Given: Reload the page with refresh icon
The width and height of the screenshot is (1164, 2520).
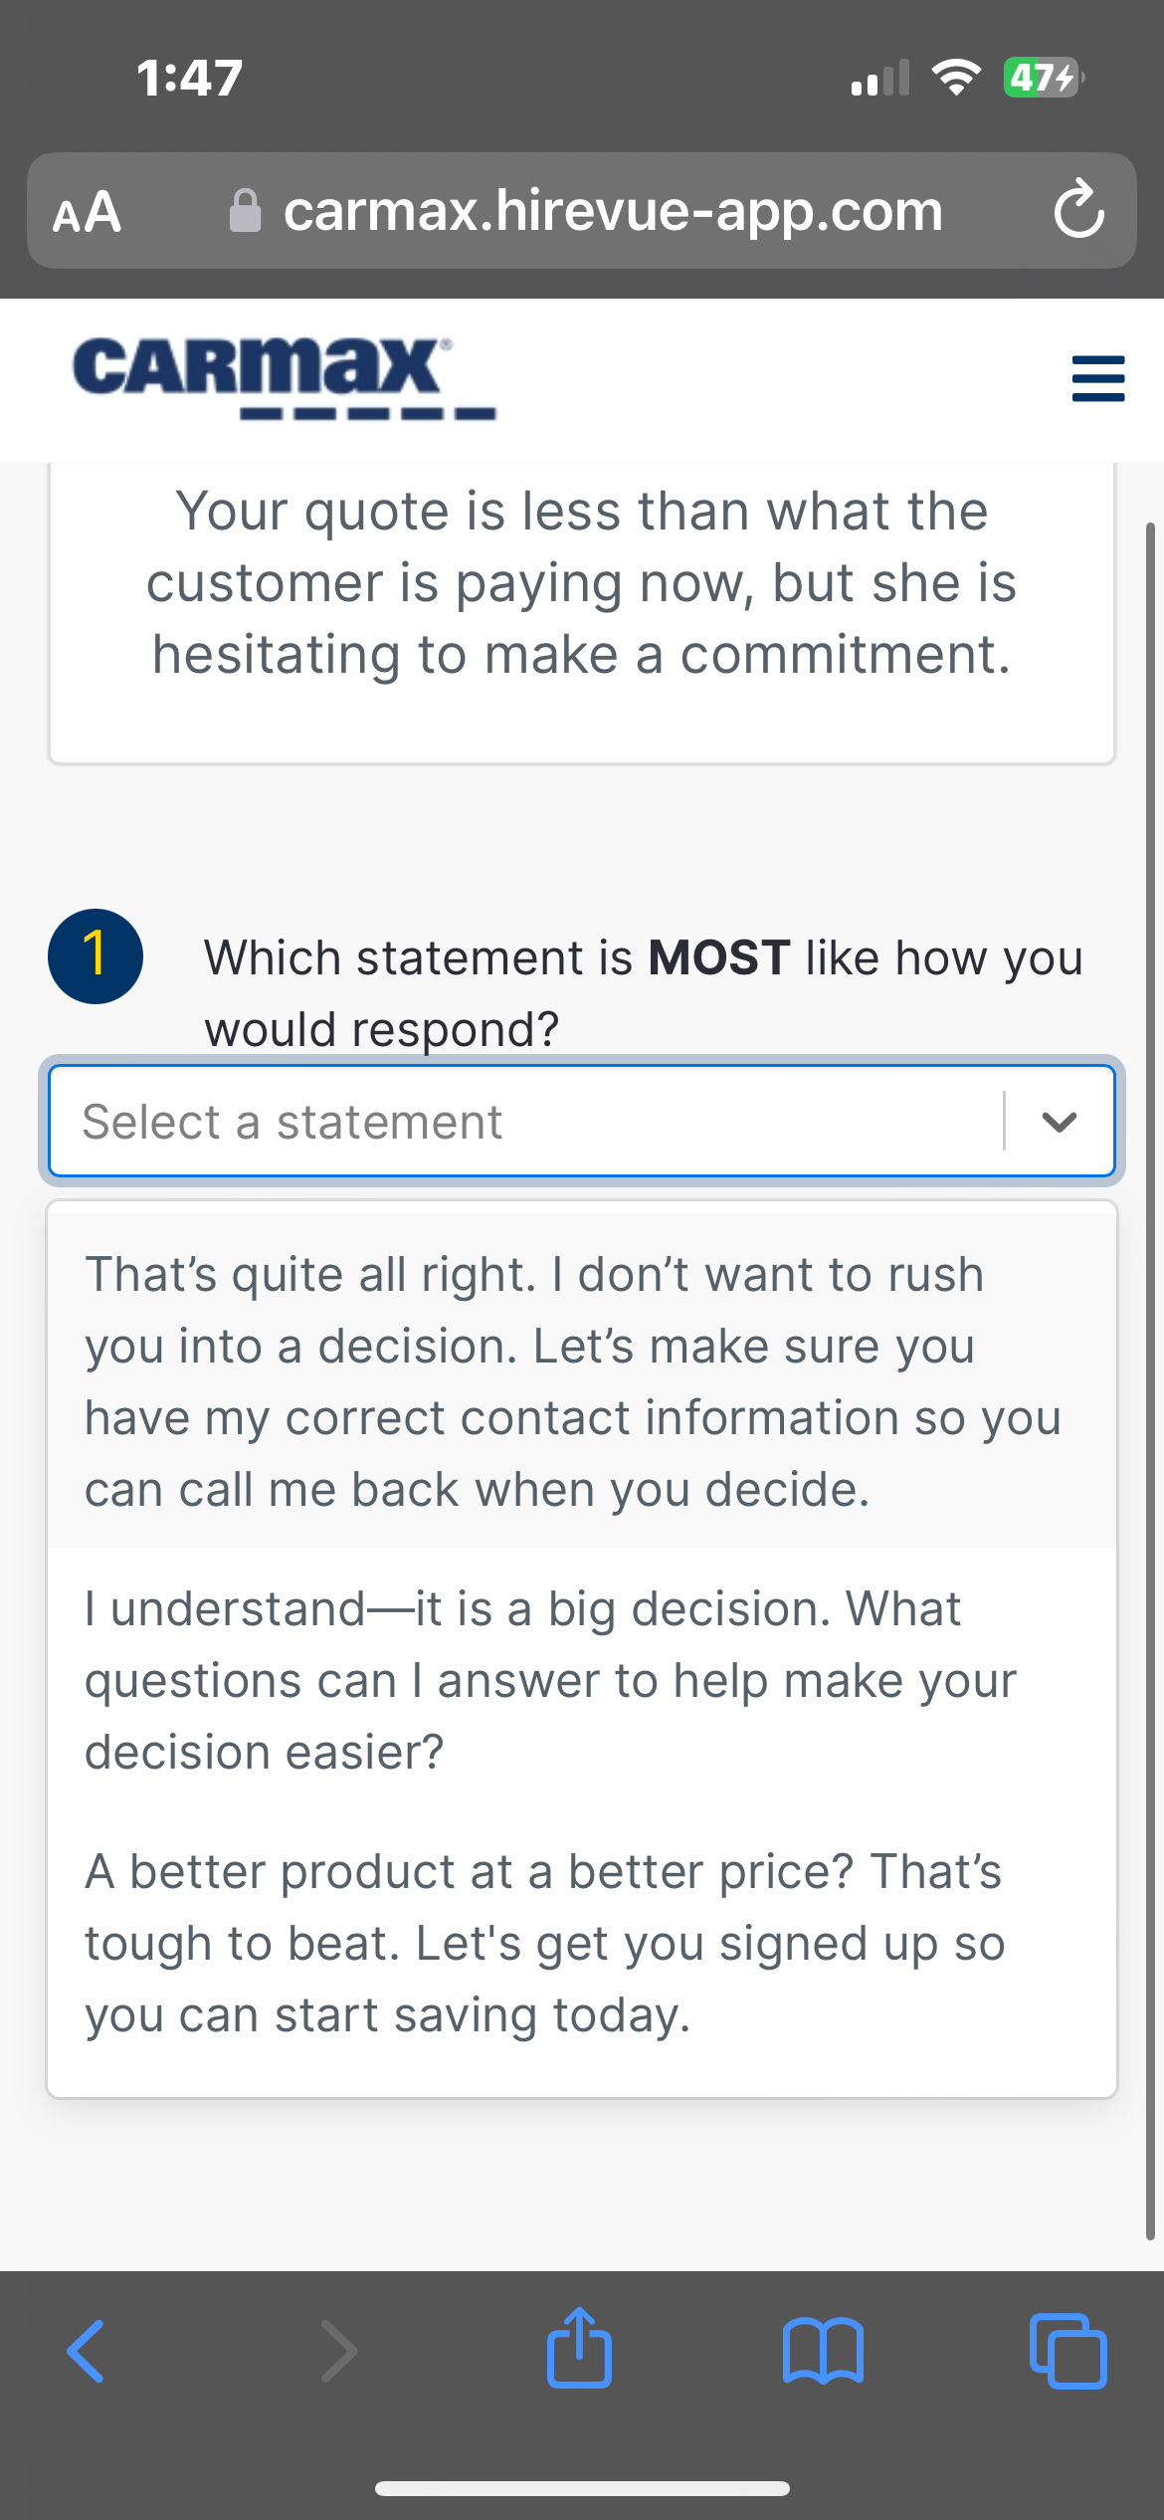Looking at the screenshot, I should pyautogui.click(x=1078, y=210).
